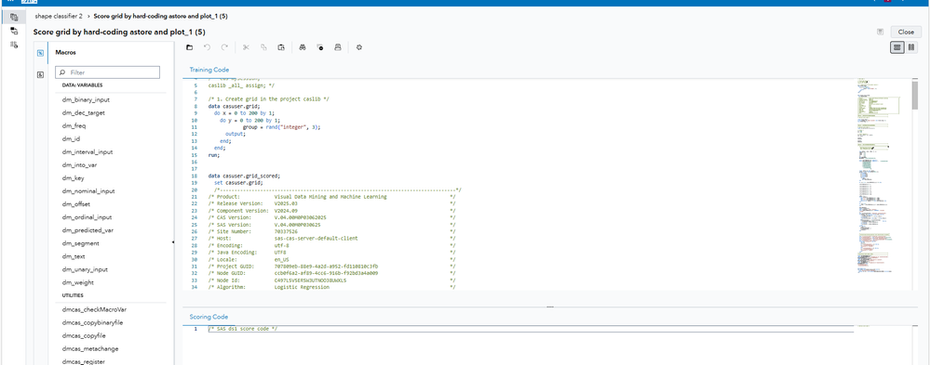The image size is (930, 365).
Task: Select the dmcas_checkMacroVar utility
Action: click(x=94, y=309)
